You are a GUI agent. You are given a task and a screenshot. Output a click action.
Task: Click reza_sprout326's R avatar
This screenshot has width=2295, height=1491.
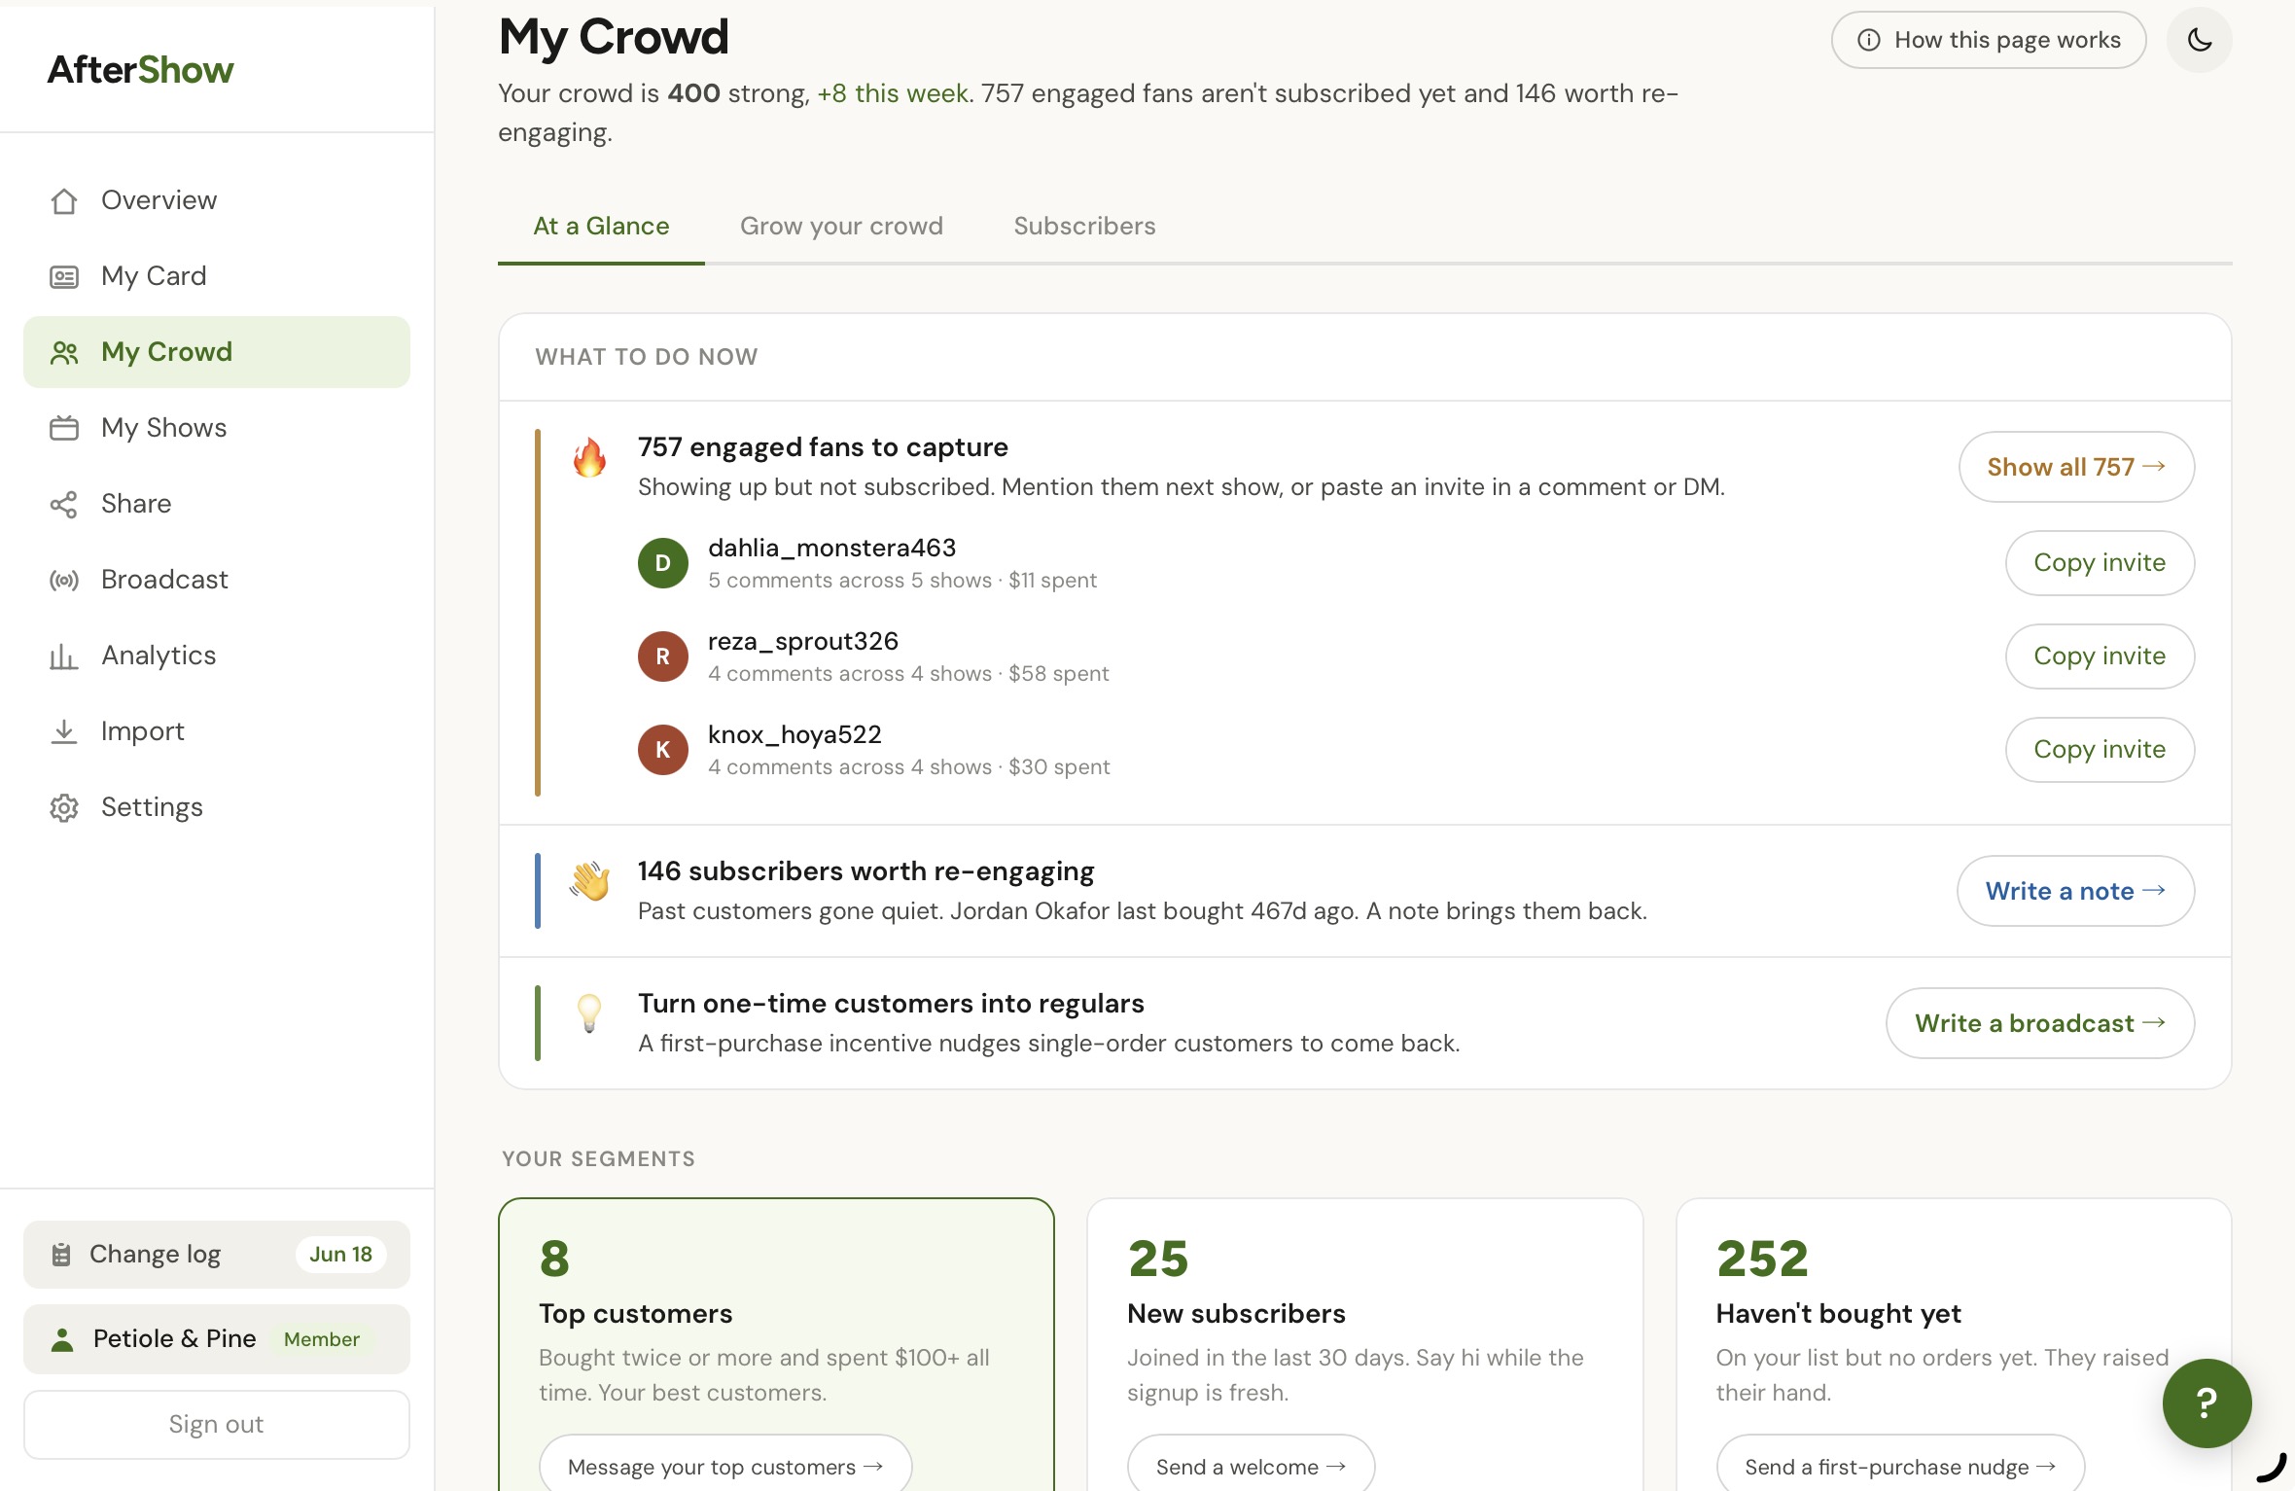[663, 657]
